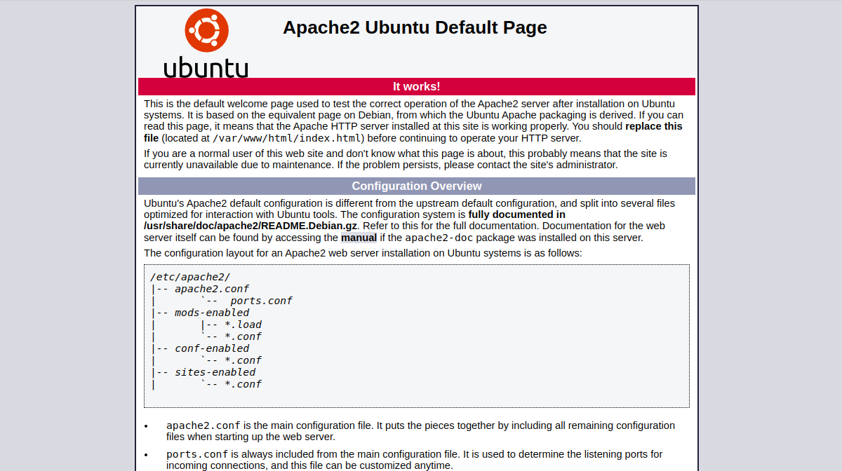Click the 'apache2-doc' package name
Screen dimensions: 842x471
(439, 238)
